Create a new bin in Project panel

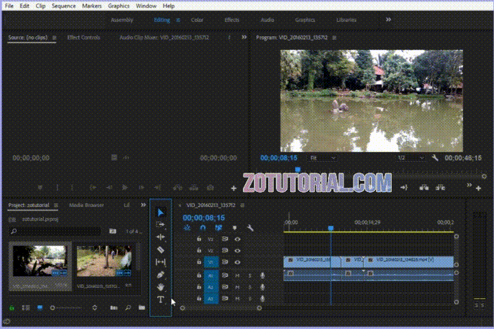(x=142, y=308)
